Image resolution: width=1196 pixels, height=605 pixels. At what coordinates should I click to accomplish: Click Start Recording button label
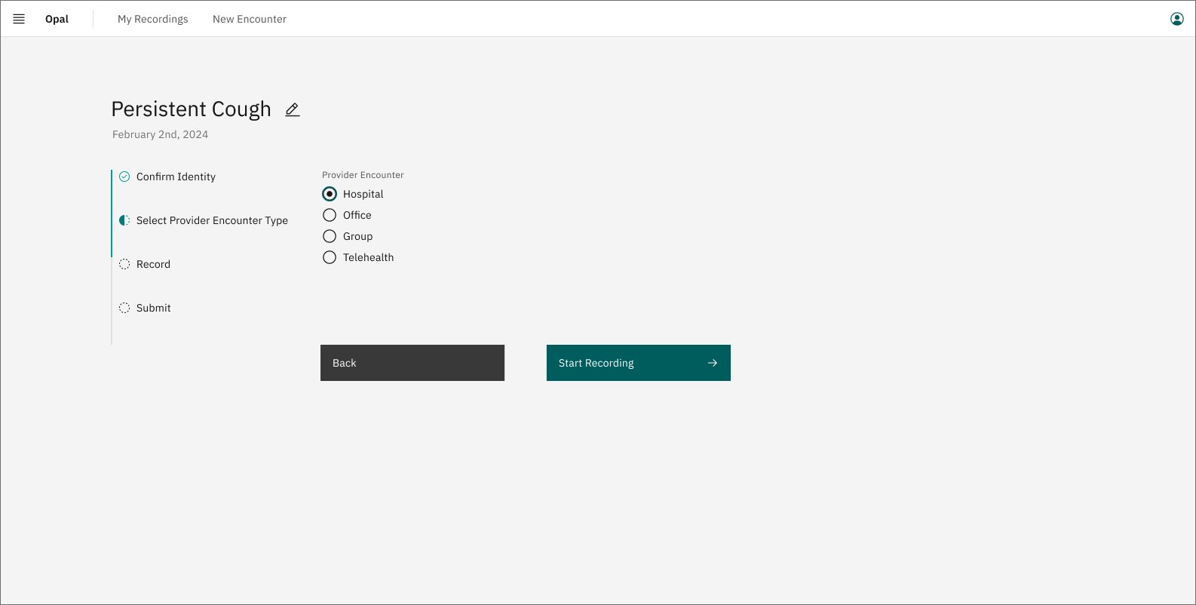point(596,363)
